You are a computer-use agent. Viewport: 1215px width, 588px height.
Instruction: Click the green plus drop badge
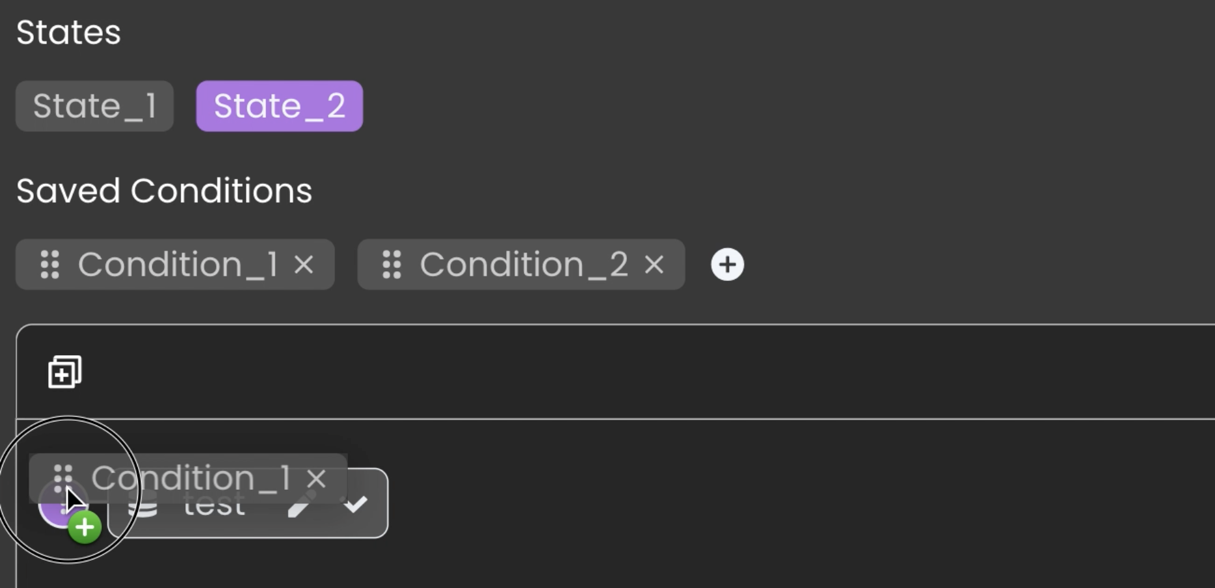[x=85, y=527]
